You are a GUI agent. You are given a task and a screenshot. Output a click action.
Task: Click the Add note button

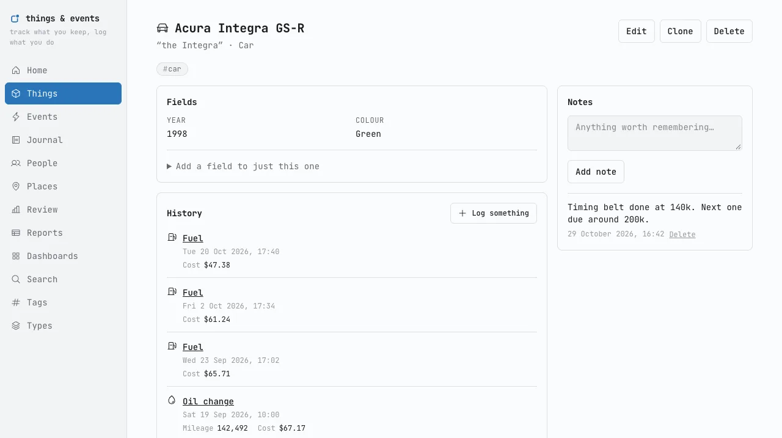(x=596, y=172)
